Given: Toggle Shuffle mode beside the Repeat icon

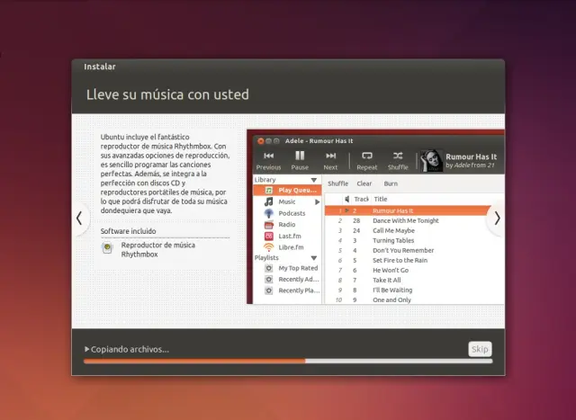Looking at the screenshot, I should [x=398, y=156].
